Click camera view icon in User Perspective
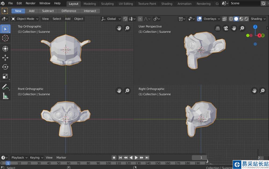The height and width of the screenshot is (169, 269). [x=226, y=28]
